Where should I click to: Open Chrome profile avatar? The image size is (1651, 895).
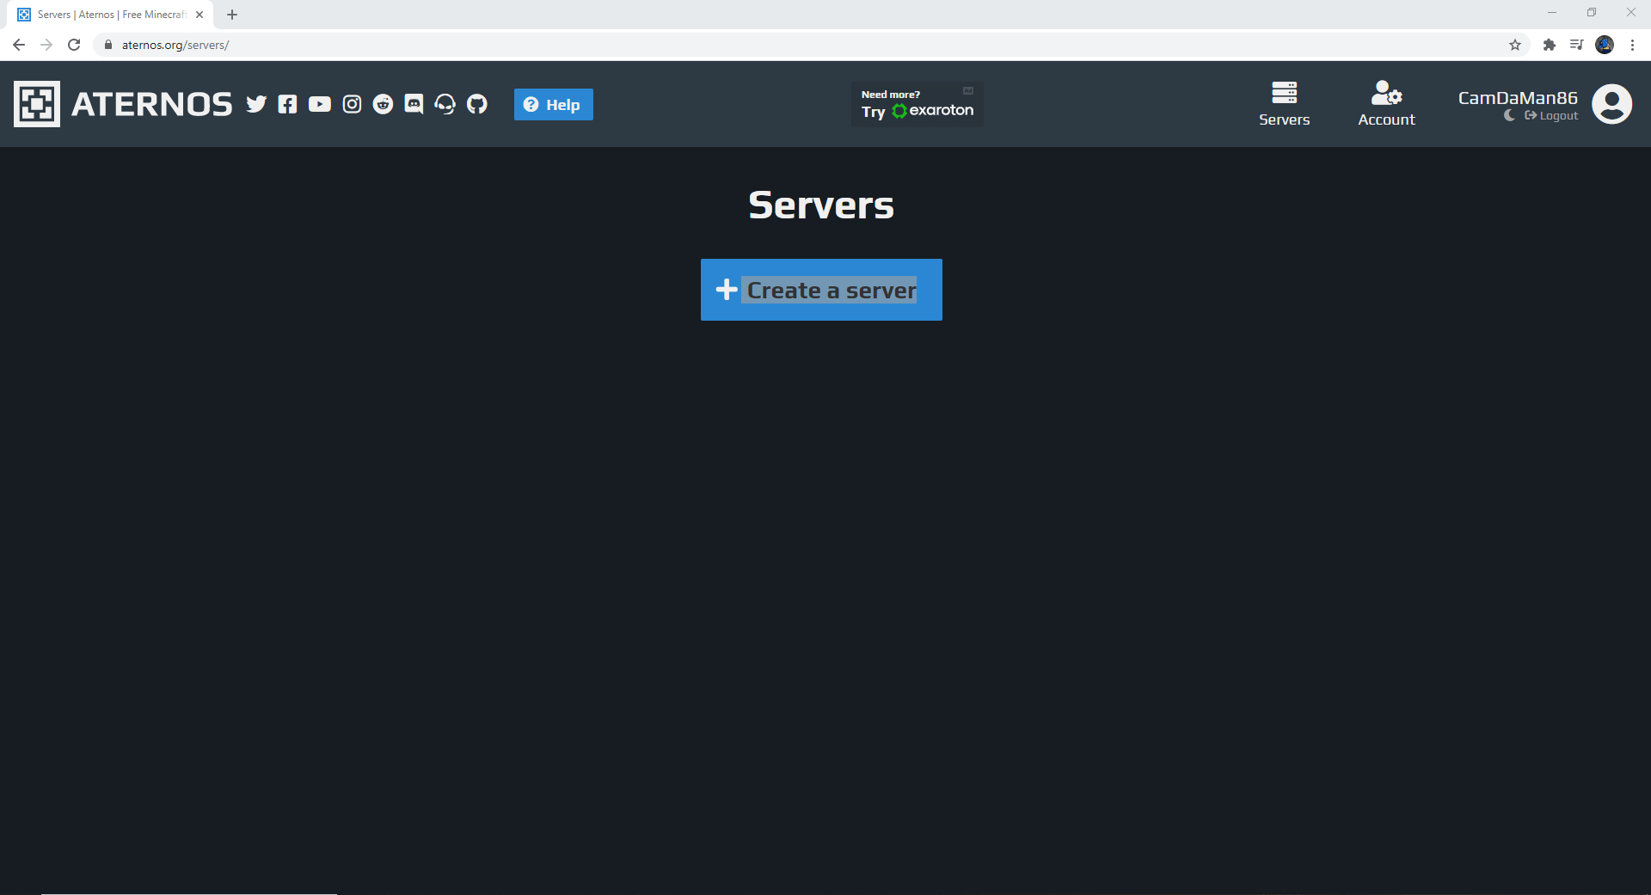[1605, 45]
